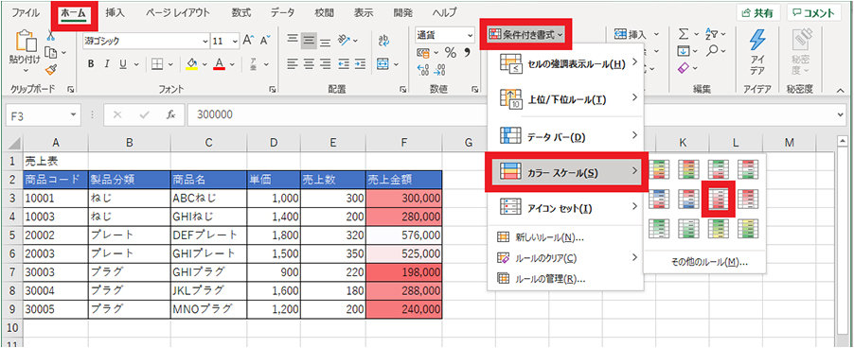This screenshot has height=348, width=854.
Task: Collapse the ribbon with up chevron
Action: [841, 89]
